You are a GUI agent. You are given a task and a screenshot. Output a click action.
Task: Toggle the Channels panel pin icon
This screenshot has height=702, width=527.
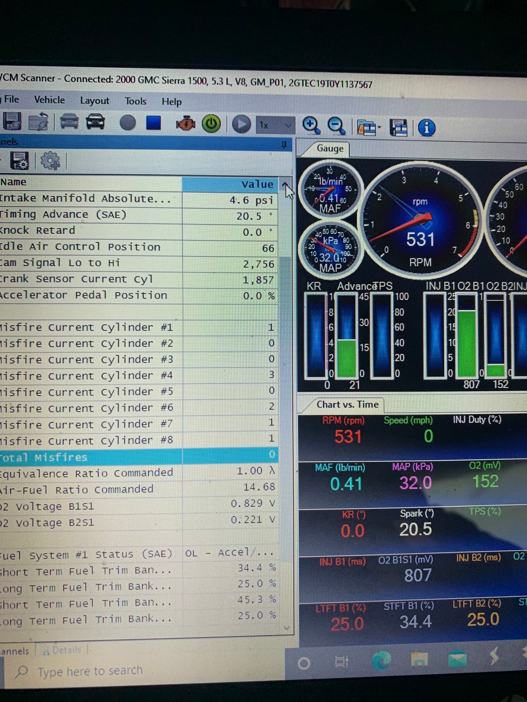click(284, 145)
